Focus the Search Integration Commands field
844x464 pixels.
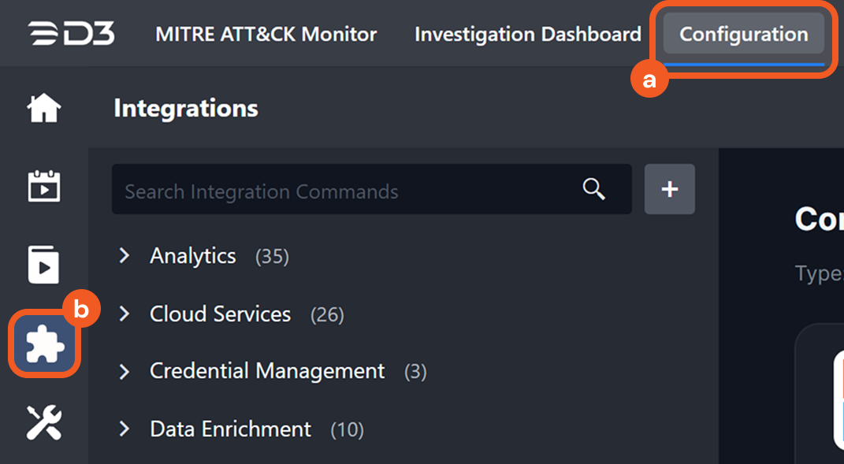347,191
